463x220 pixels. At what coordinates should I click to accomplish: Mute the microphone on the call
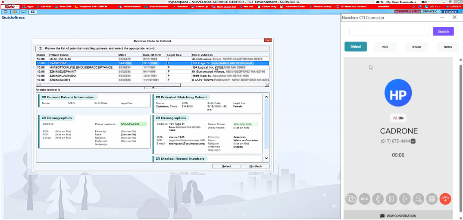tap(378, 199)
